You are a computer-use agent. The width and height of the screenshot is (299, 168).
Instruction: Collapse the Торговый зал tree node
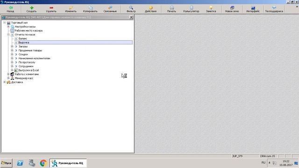[x=5, y=22]
